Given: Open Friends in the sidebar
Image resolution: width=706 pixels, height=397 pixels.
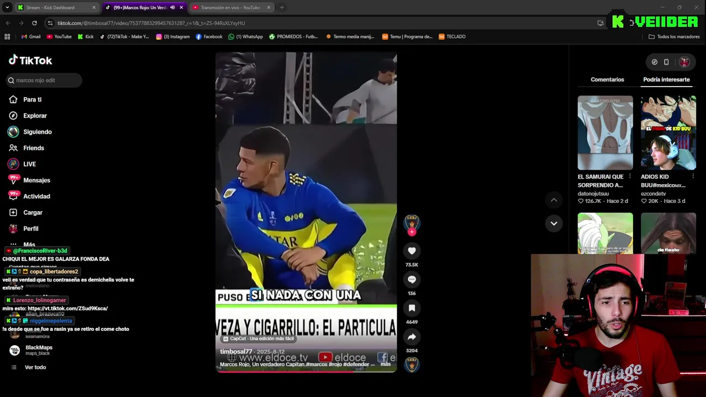Looking at the screenshot, I should point(33,148).
